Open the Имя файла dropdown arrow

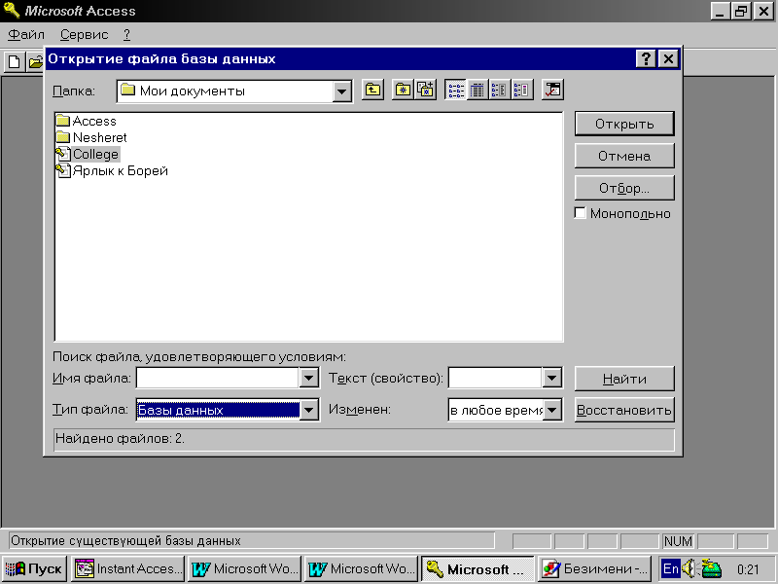click(308, 378)
